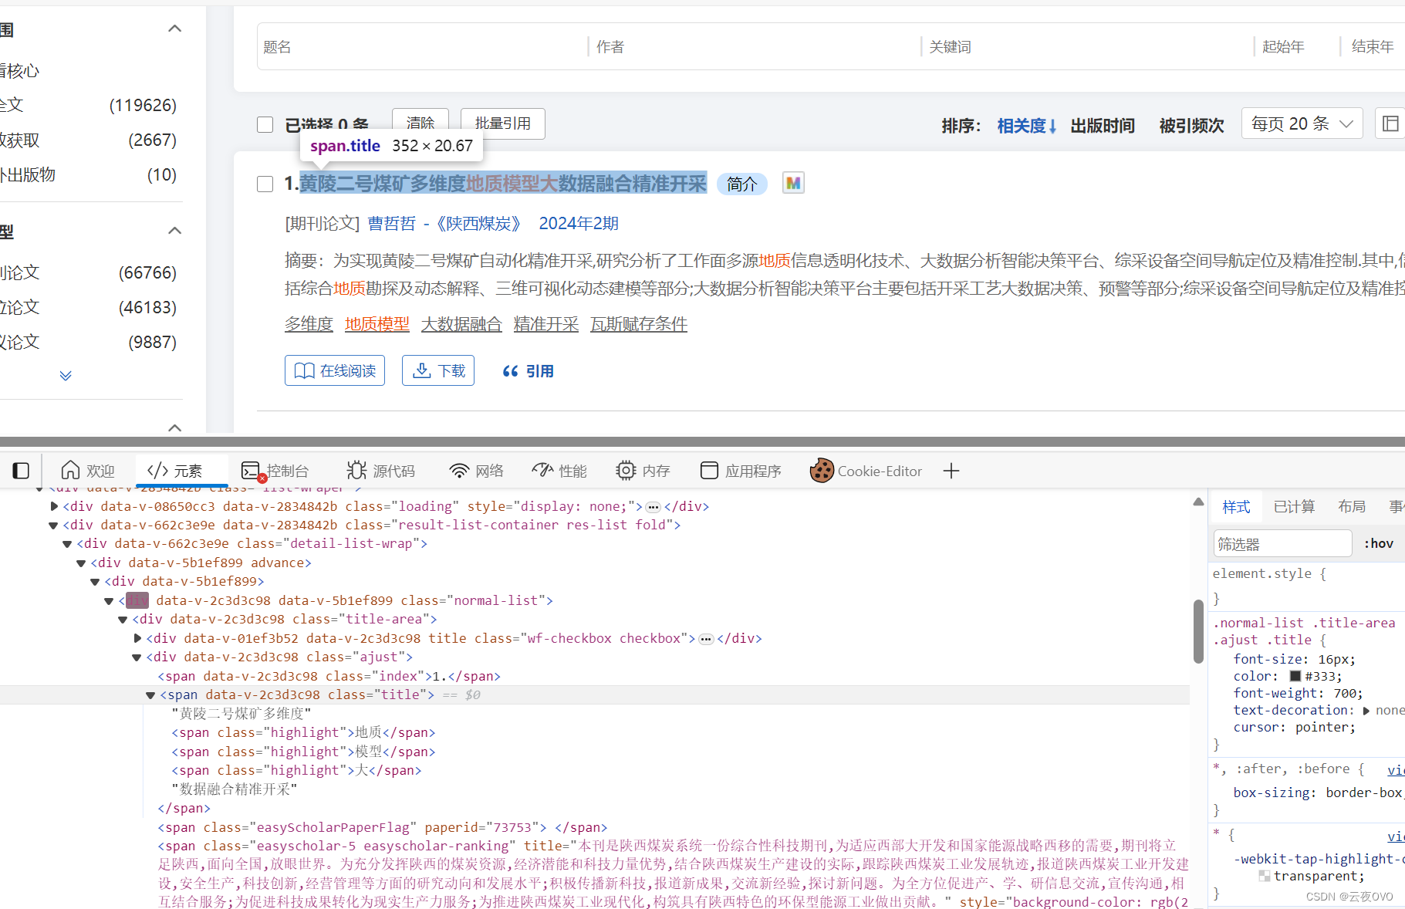Image resolution: width=1405 pixels, height=909 pixels.
Task: Click the 清除 clear button
Action: (420, 123)
